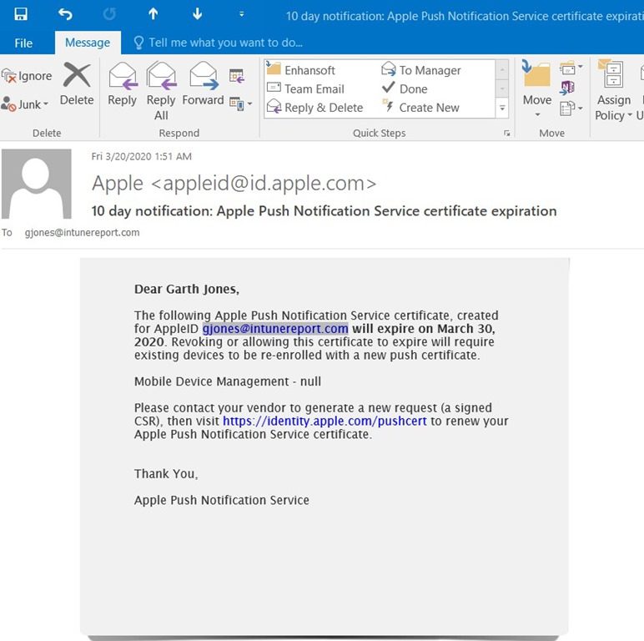644x641 pixels.
Task: Open the Junk dropdown menu
Action: [25, 104]
